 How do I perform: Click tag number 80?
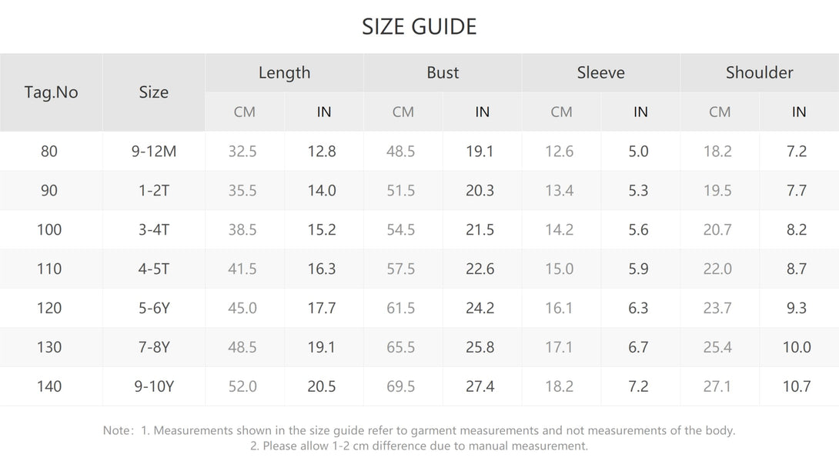(49, 151)
